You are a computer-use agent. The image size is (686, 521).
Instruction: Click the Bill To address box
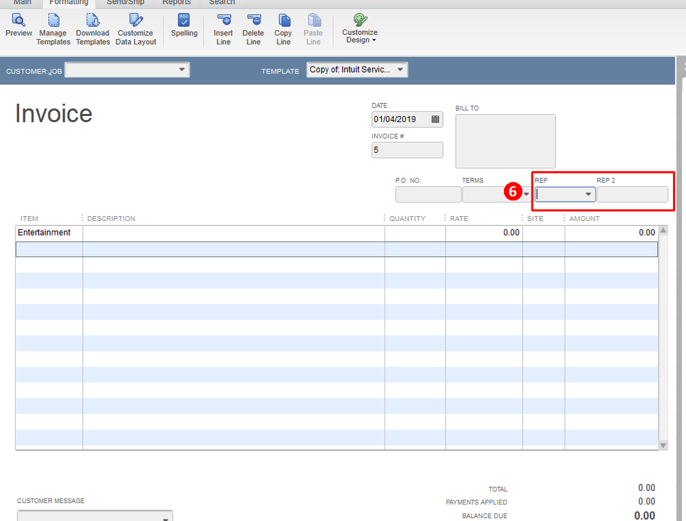pos(505,141)
